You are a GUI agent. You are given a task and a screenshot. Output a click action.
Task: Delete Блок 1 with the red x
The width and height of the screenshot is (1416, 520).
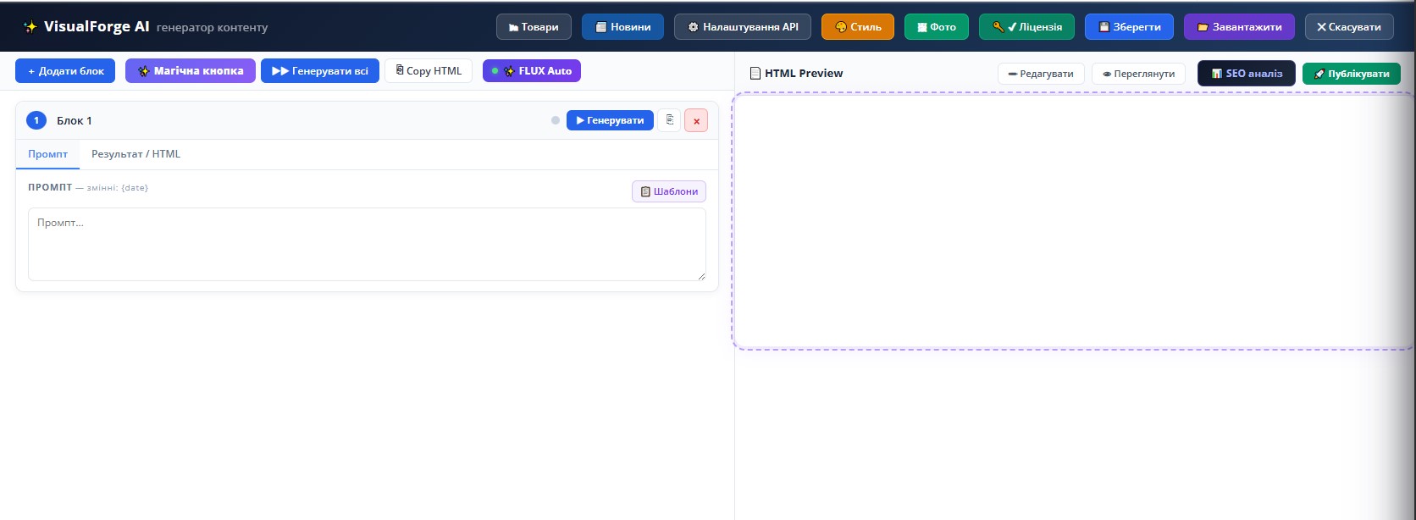click(696, 121)
